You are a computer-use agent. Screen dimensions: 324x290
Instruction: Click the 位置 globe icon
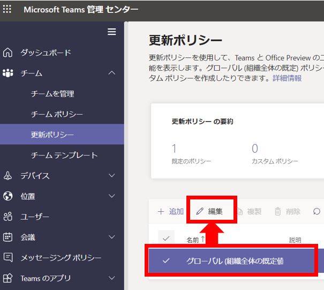tap(8, 196)
